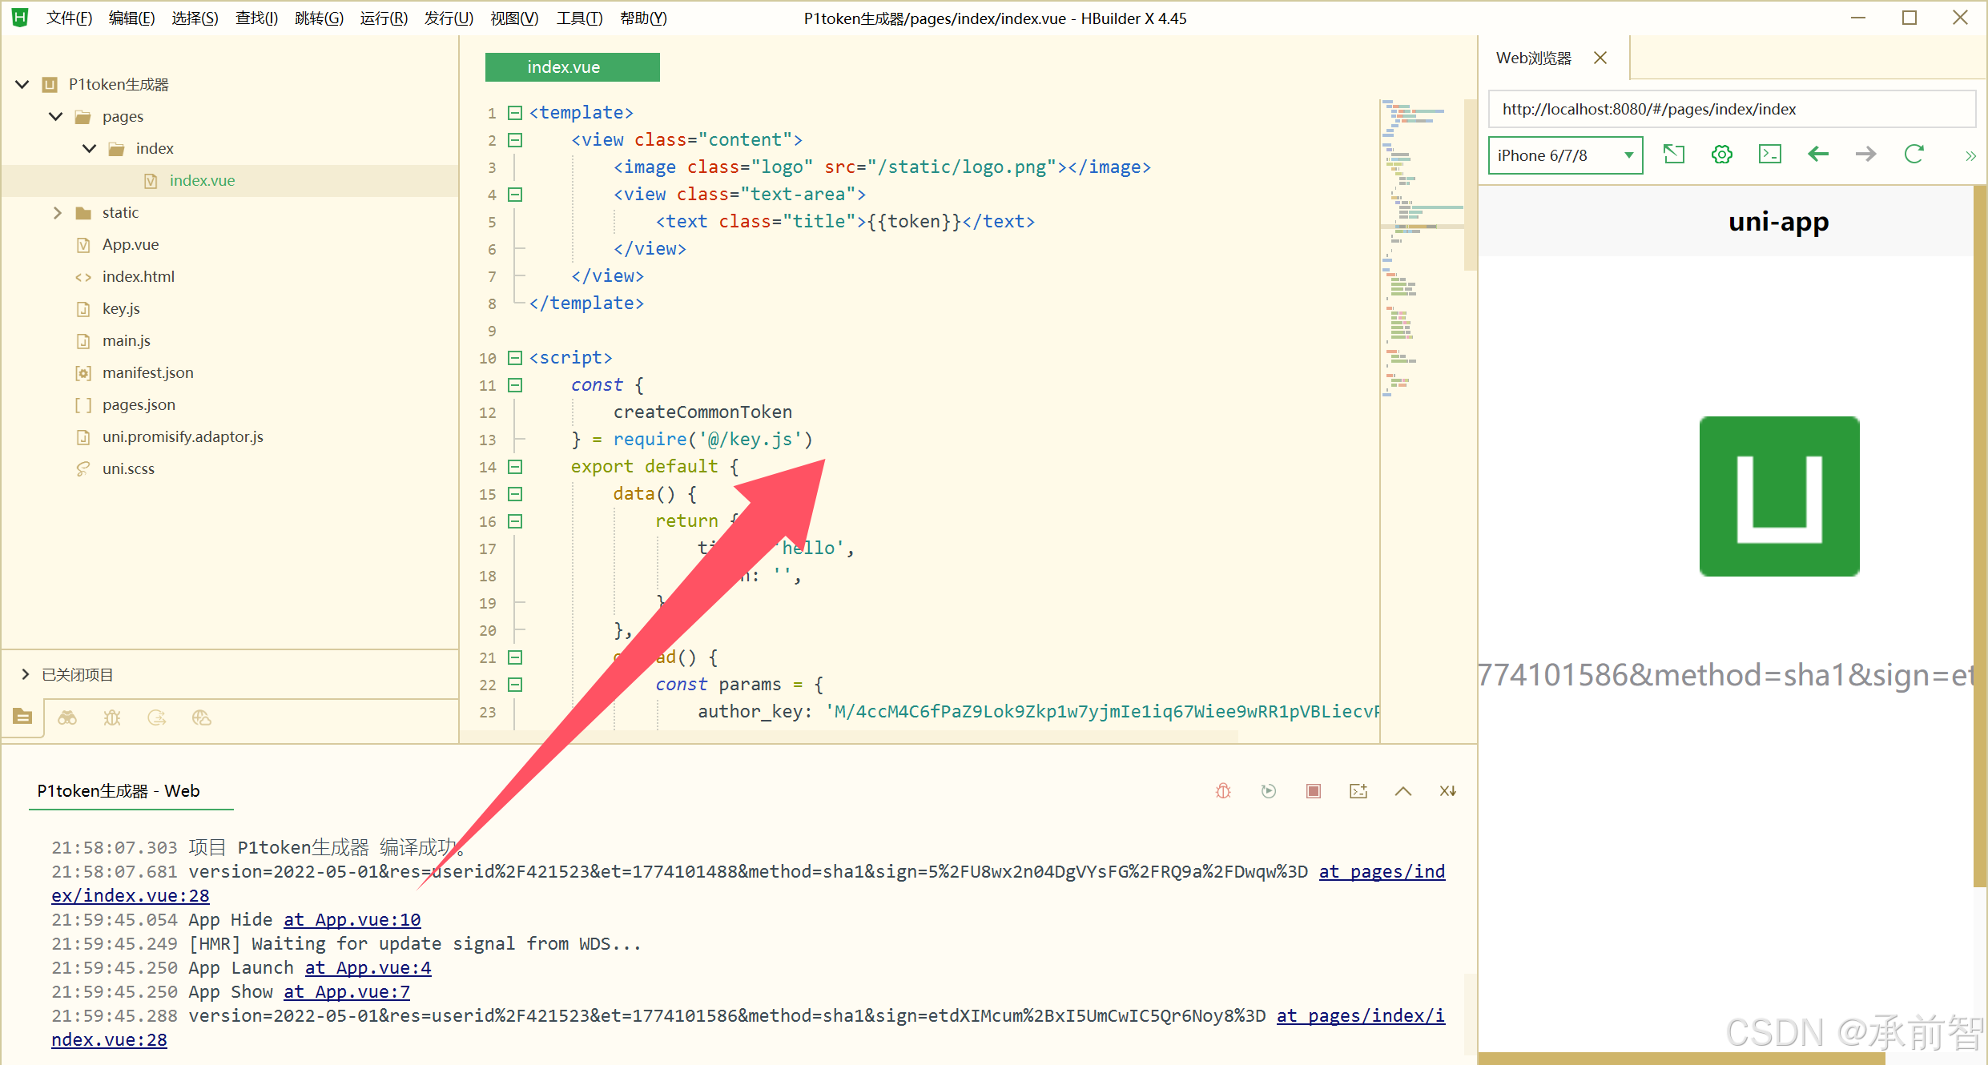
Task: Click the at App.vue:10 console link
Action: click(x=352, y=919)
